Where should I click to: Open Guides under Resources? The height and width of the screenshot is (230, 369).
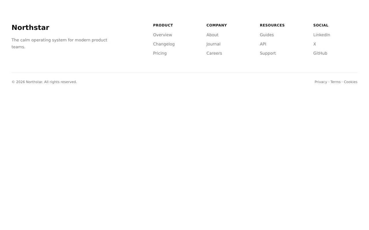click(267, 35)
